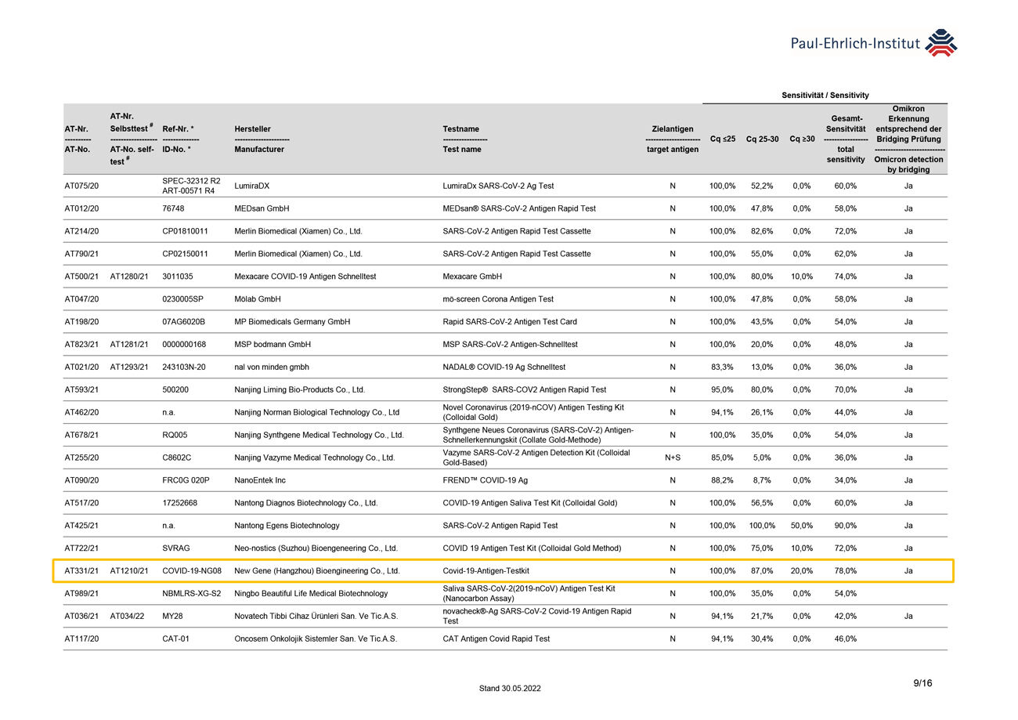Click the Paul-Ehrlich-Institut logo icon
Viewport: 1018px width, 720px height.
click(x=941, y=43)
